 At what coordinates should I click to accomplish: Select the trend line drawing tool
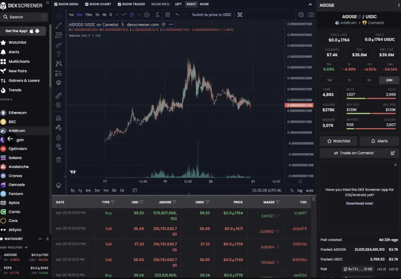click(x=59, y=26)
